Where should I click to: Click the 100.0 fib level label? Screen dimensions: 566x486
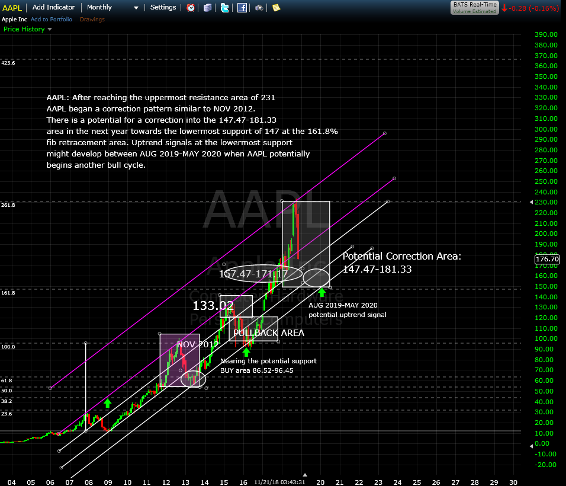point(8,347)
